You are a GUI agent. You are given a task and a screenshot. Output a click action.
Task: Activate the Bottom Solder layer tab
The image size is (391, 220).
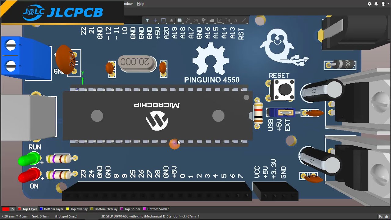pyautogui.click(x=156, y=209)
